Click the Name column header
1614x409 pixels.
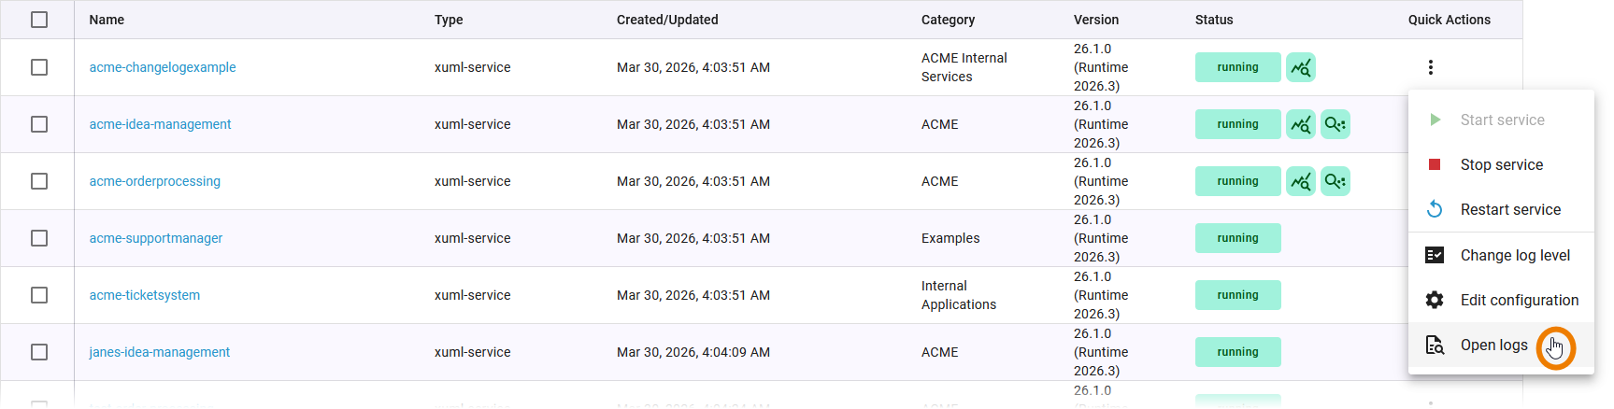107,20
